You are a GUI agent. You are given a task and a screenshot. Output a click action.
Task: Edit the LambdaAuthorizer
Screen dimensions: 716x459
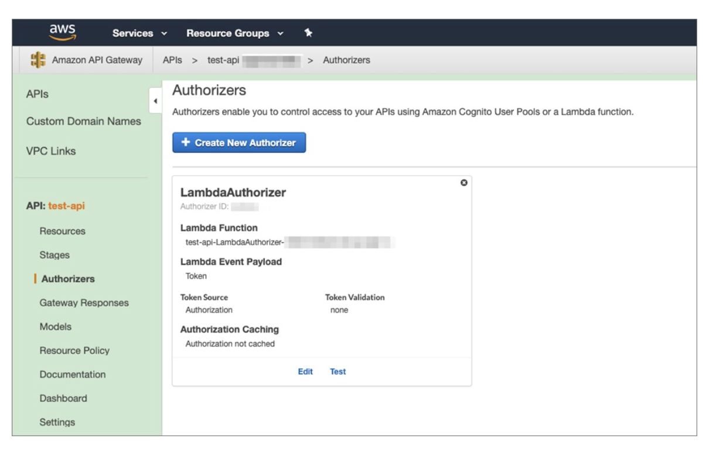coord(305,372)
